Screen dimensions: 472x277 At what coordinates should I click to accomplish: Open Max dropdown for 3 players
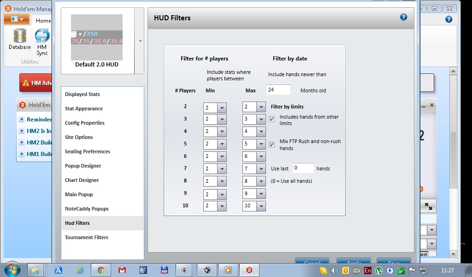(x=261, y=120)
